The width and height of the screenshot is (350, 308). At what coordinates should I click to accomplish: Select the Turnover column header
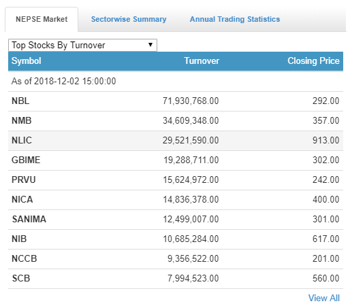(202, 61)
